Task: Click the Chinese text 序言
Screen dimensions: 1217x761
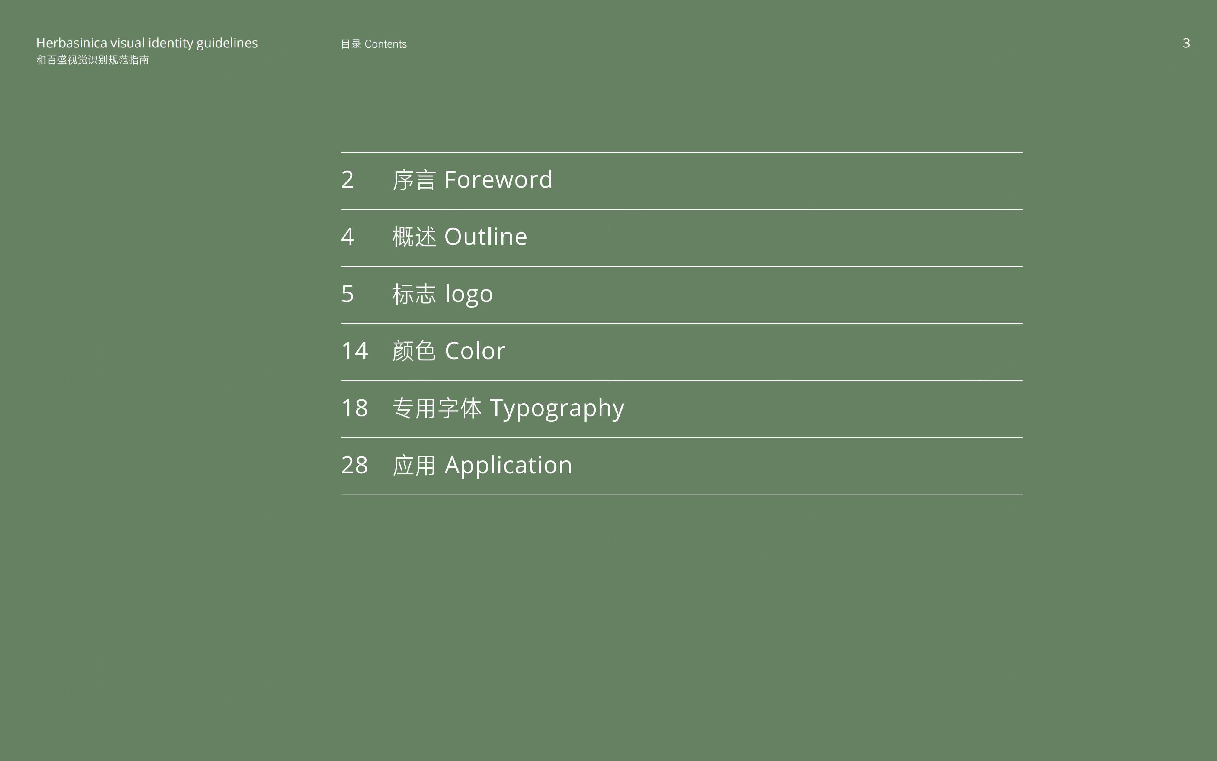Action: click(x=414, y=180)
